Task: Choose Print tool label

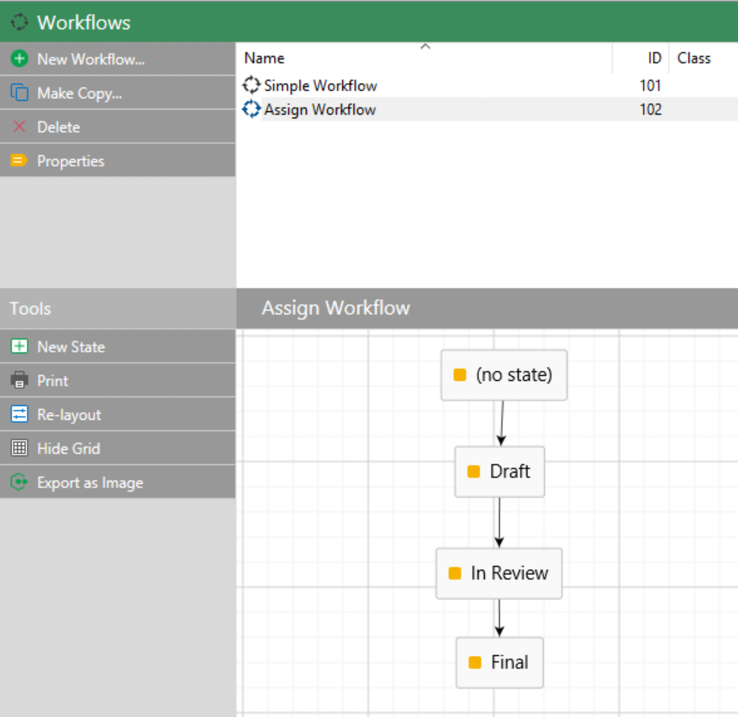Action: click(53, 381)
